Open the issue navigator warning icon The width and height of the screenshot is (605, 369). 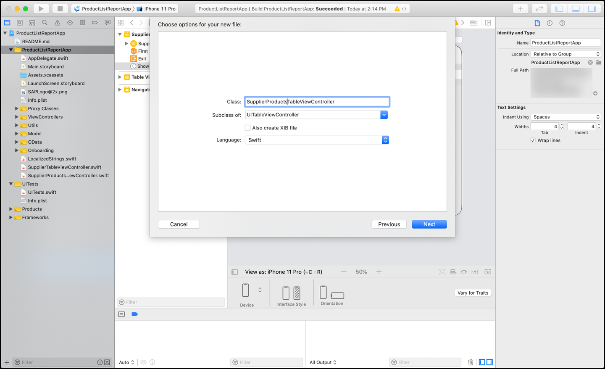tap(58, 23)
